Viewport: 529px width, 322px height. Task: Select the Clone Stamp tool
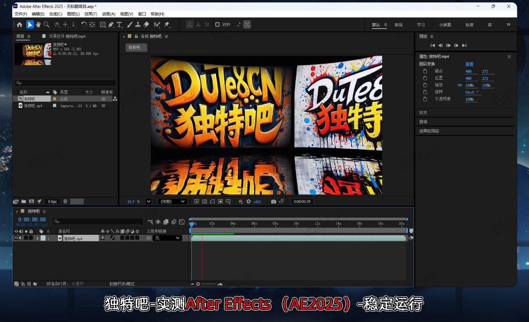[138, 25]
